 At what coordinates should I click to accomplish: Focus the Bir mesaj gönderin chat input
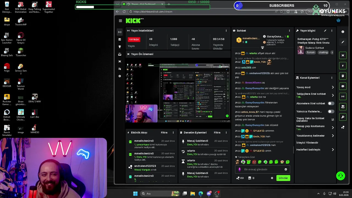[262, 169]
